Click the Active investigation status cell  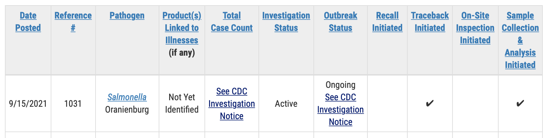286,103
